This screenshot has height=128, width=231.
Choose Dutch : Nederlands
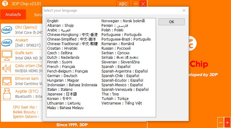(63, 57)
